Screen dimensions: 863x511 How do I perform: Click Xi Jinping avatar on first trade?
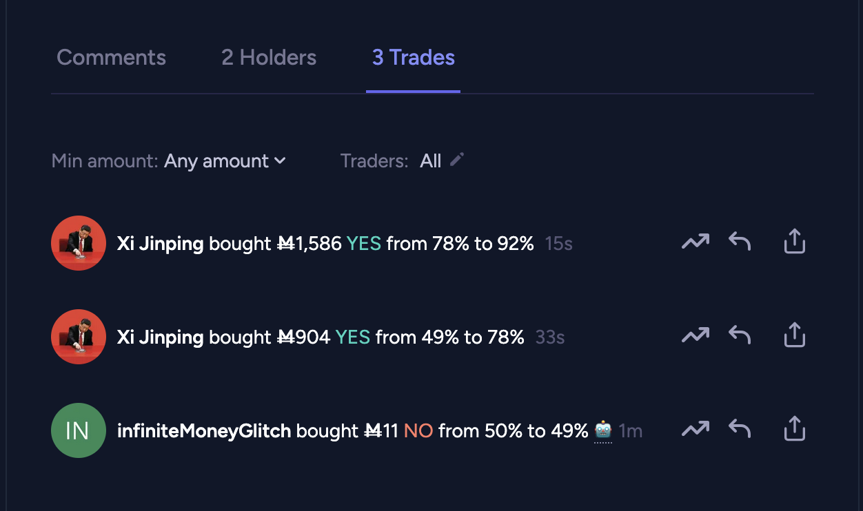[79, 243]
